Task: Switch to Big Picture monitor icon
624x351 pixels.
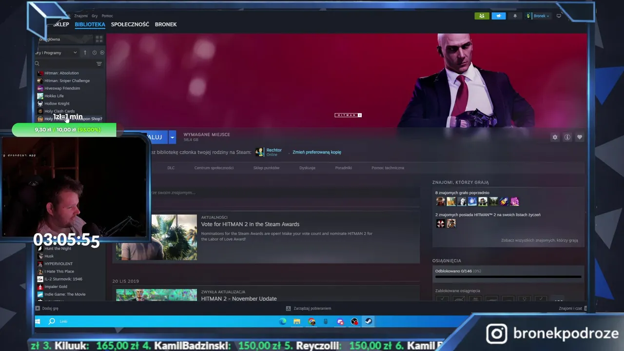Action: point(559,16)
